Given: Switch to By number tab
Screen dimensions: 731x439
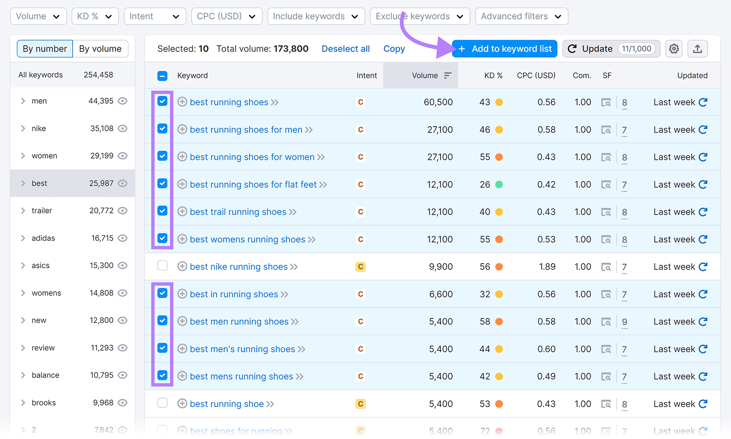Looking at the screenshot, I should [x=45, y=49].
